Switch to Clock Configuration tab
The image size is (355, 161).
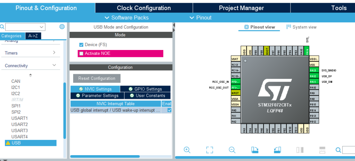pos(144,8)
